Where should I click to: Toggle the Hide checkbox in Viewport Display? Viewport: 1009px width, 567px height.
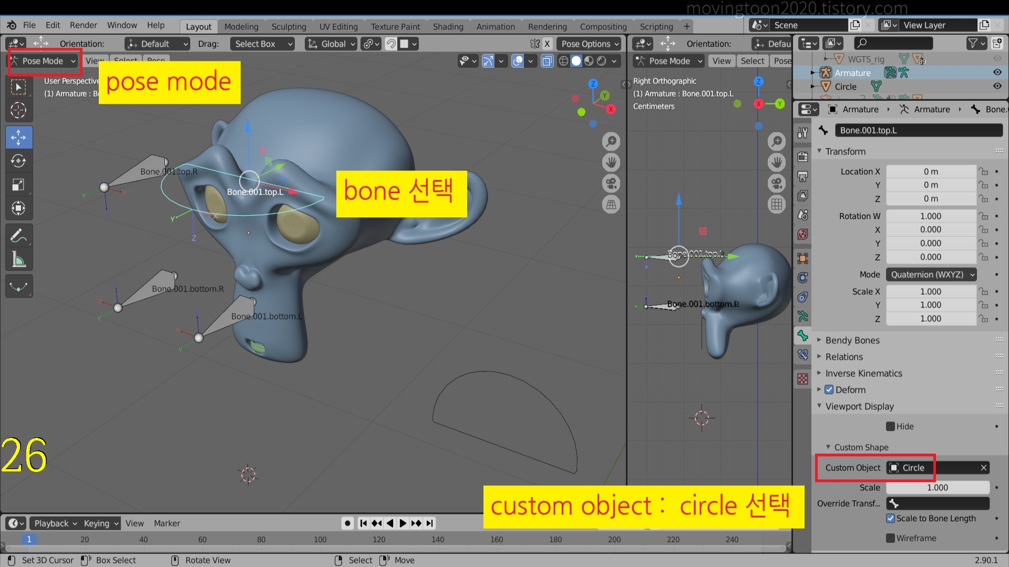(x=890, y=426)
